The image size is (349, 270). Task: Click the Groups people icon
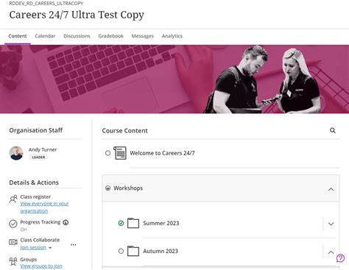point(13,261)
